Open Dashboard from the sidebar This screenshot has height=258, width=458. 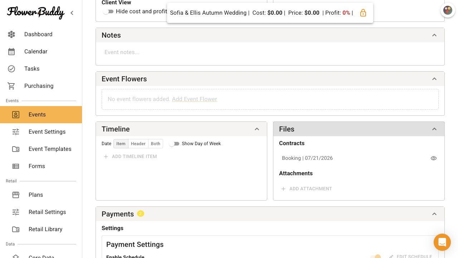coord(41,34)
